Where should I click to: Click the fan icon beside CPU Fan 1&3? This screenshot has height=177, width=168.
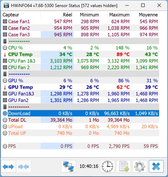point(5,61)
